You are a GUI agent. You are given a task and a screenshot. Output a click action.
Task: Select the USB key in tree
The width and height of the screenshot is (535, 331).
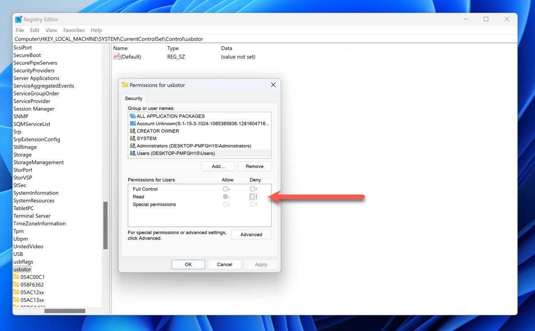(18, 254)
